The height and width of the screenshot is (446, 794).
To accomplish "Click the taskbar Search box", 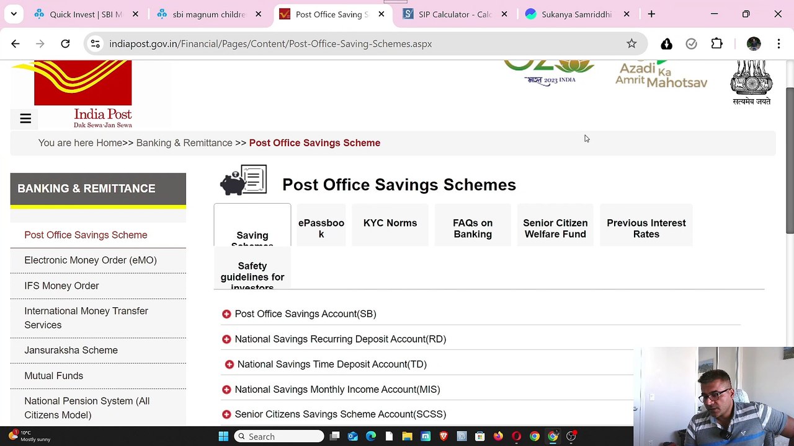I will tap(279, 437).
